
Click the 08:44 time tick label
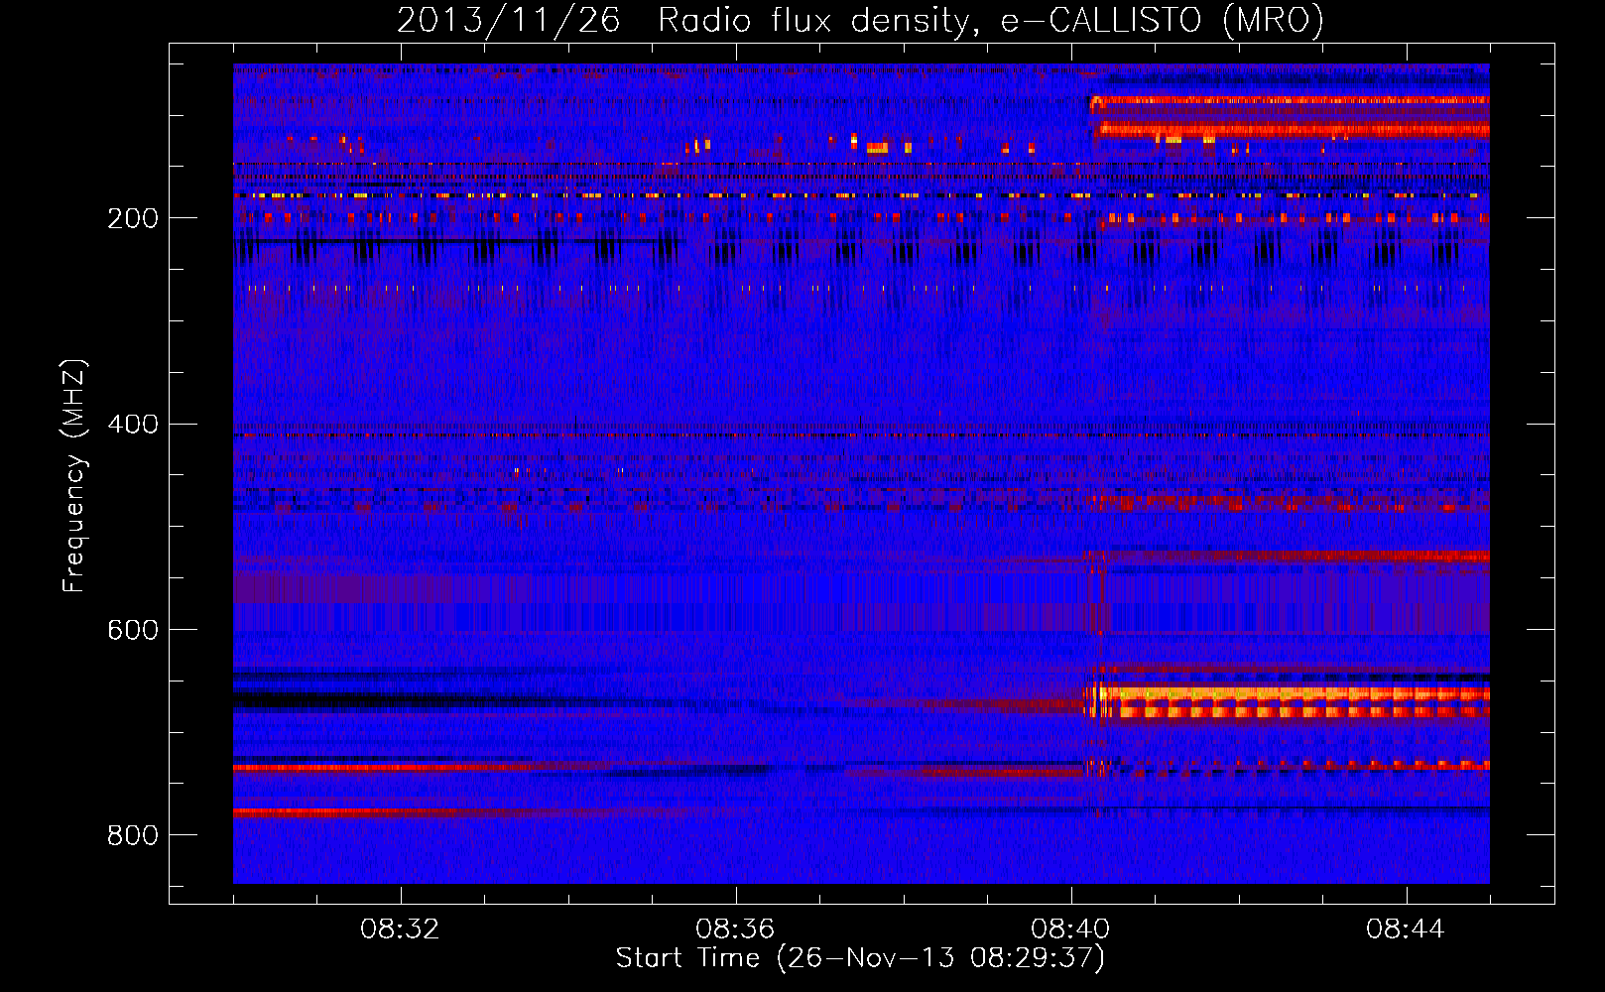[1406, 930]
